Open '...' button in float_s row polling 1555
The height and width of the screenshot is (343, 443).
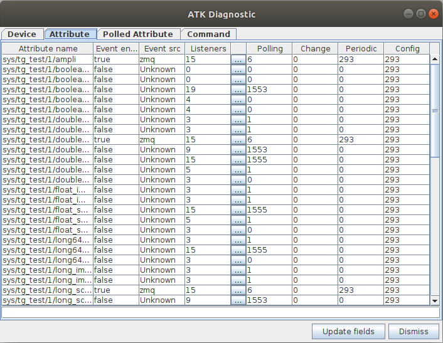[x=238, y=210]
